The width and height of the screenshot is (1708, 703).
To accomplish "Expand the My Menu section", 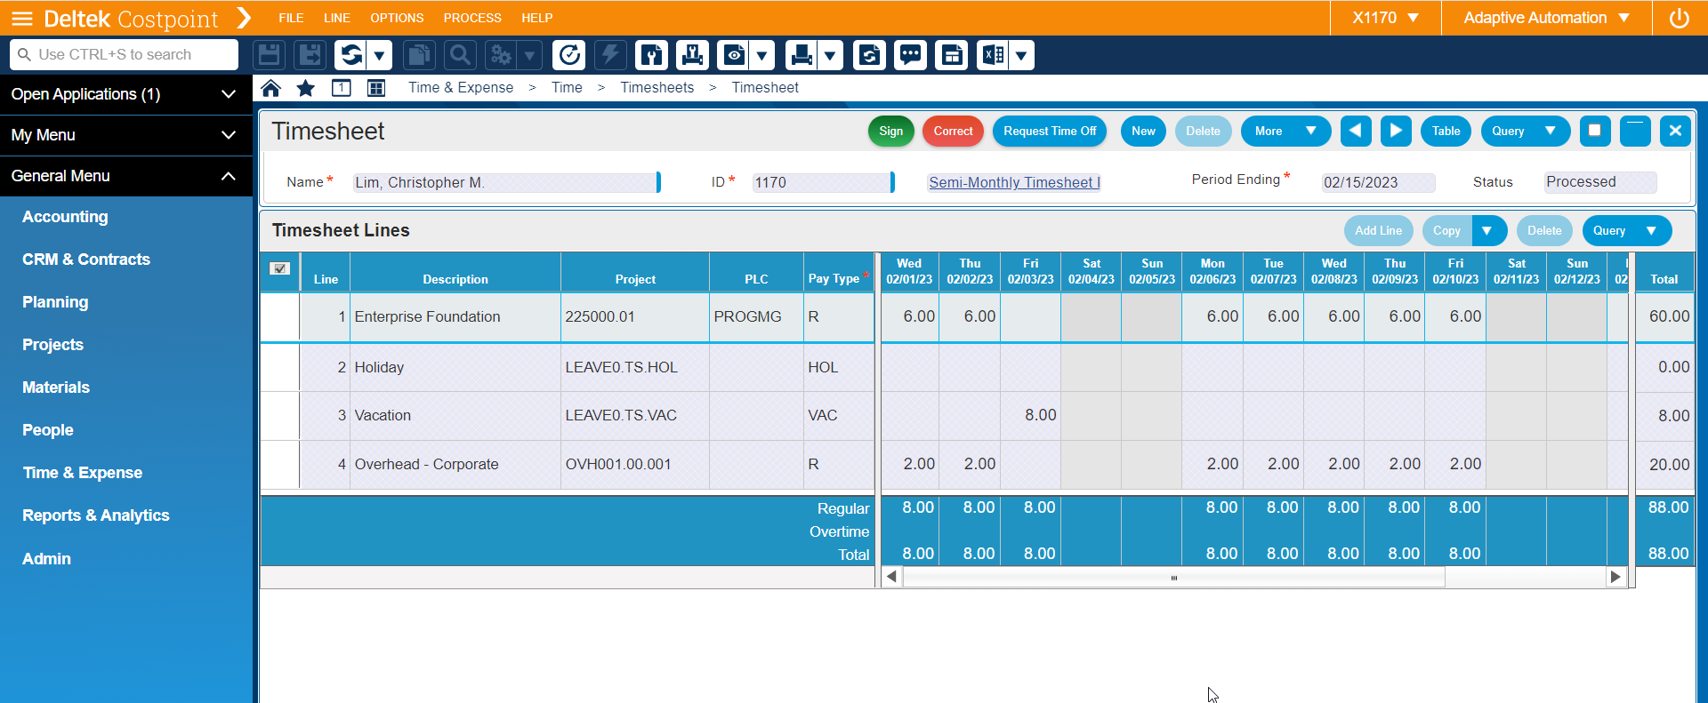I will (x=126, y=135).
